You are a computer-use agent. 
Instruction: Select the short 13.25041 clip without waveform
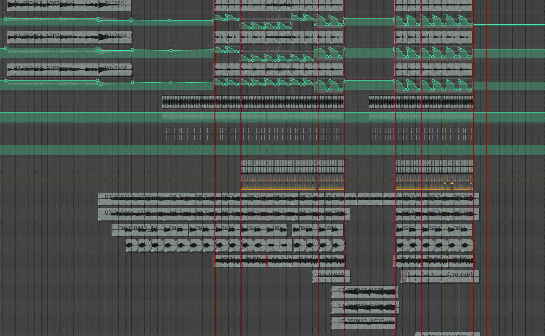331,276
